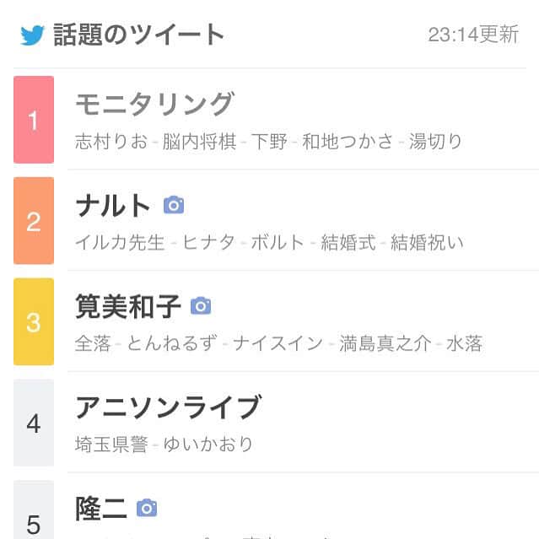This screenshot has width=539, height=539.
Task: Tap the 埼玉県警 related keyword
Action: pos(111,445)
